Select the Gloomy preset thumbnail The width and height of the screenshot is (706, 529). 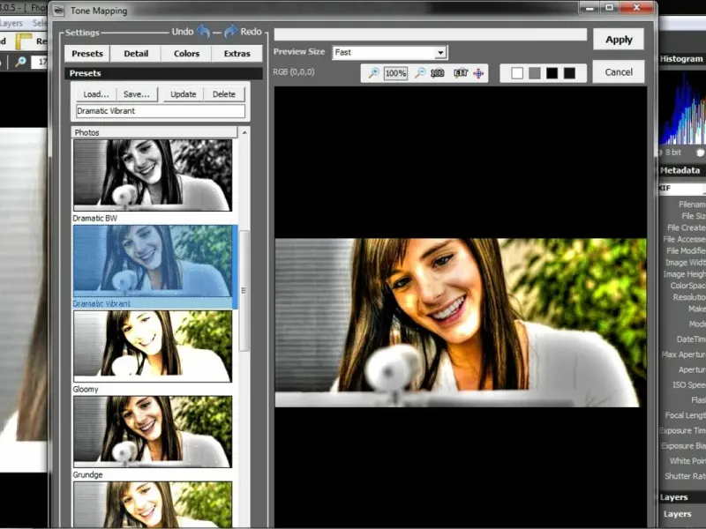click(153, 345)
